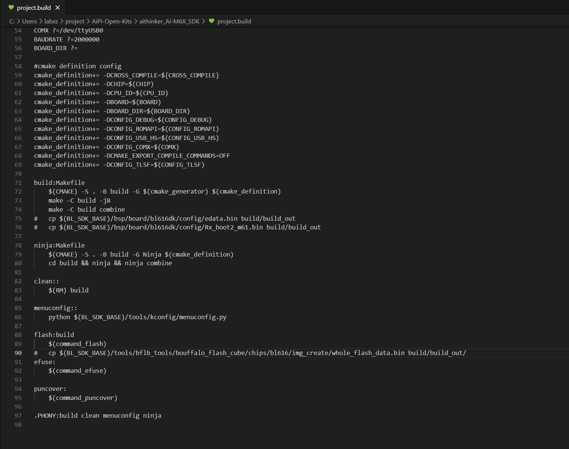This screenshot has height=449, width=569.
Task: Click the 'BAUDRATE ?=2000000' line
Action: 67,40
